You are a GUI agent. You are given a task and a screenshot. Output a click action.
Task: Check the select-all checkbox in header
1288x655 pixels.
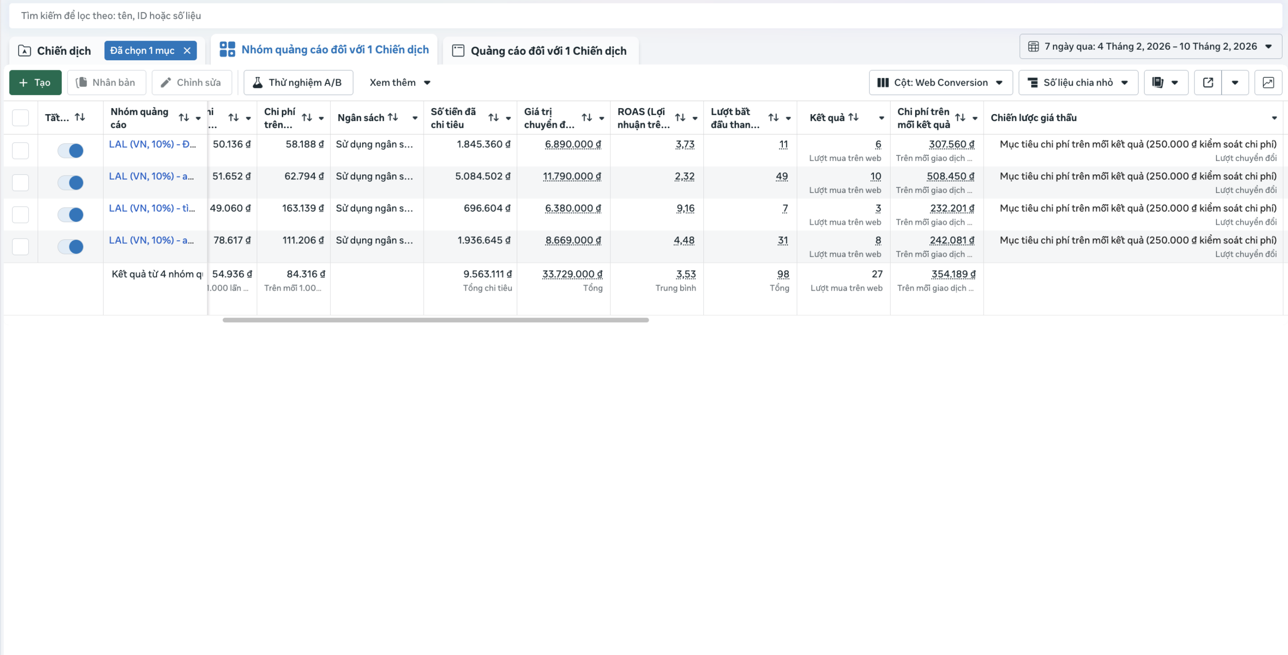pos(20,118)
